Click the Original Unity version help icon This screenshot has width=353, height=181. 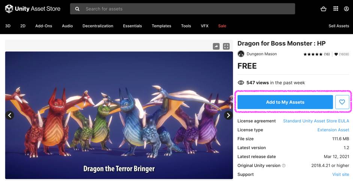(284, 166)
